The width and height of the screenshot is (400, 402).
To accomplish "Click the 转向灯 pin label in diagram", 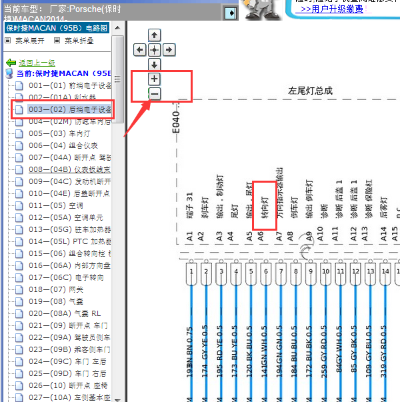I will 265,207.
